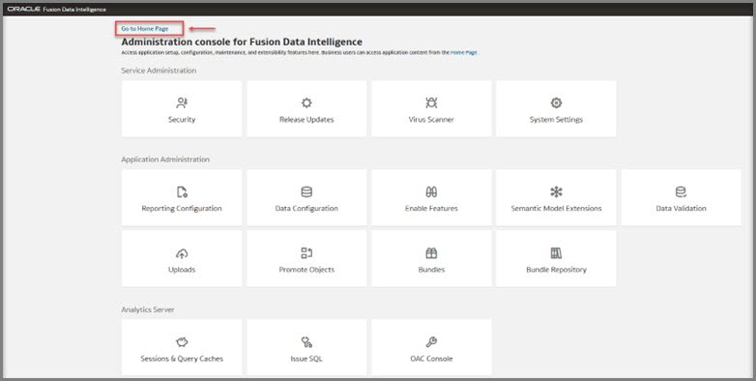Image resolution: width=756 pixels, height=381 pixels.
Task: Click the Security users icon
Action: (182, 103)
